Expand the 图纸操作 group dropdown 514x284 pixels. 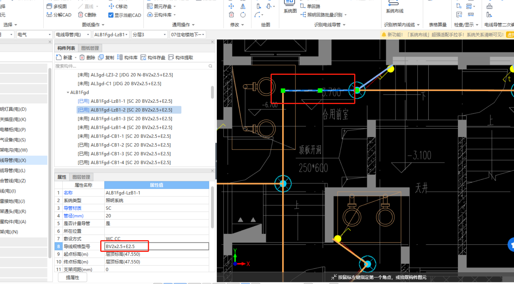point(103,25)
